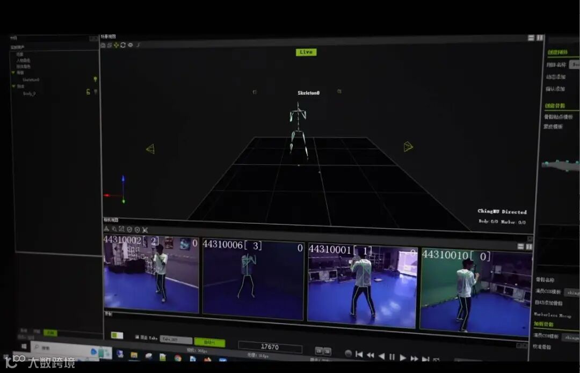
Task: Click the rotate/refresh arrows icon in 3D toolbar
Action: tap(123, 45)
